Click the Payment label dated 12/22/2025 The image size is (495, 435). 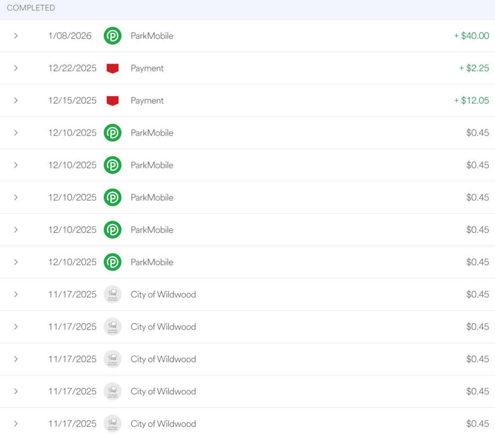pyautogui.click(x=147, y=68)
